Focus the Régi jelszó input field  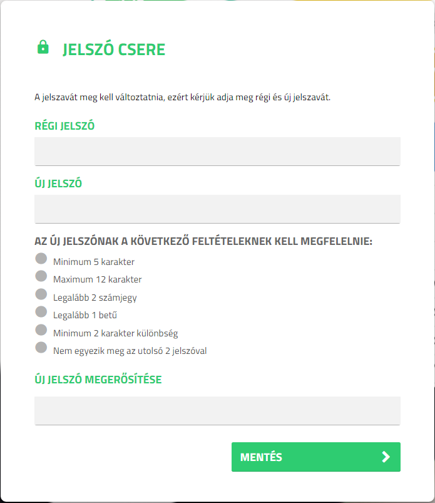point(217,151)
